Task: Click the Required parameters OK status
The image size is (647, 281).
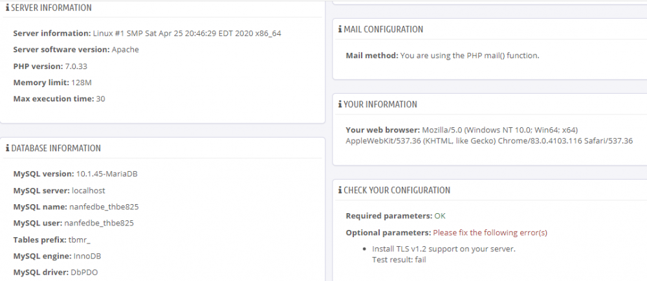Action: [x=440, y=216]
